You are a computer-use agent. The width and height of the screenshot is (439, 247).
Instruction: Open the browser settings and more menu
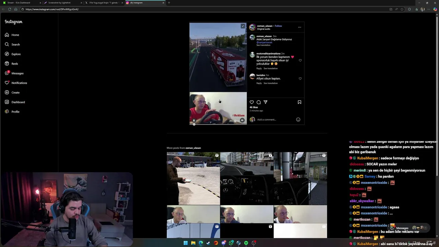(x=429, y=9)
